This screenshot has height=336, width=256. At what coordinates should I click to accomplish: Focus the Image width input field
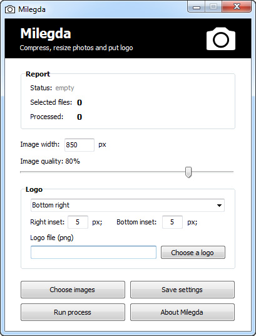click(79, 145)
